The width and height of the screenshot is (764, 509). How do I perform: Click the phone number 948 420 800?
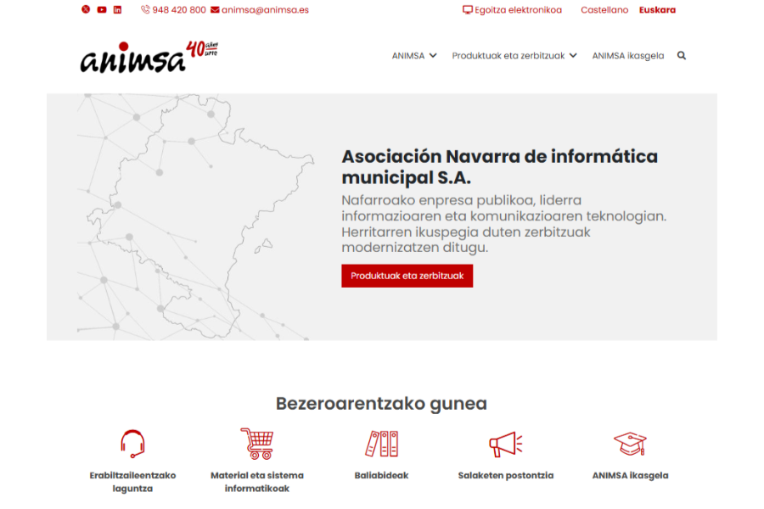179,9
